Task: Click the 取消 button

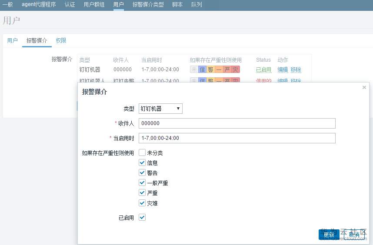Action: pyautogui.click(x=354, y=235)
